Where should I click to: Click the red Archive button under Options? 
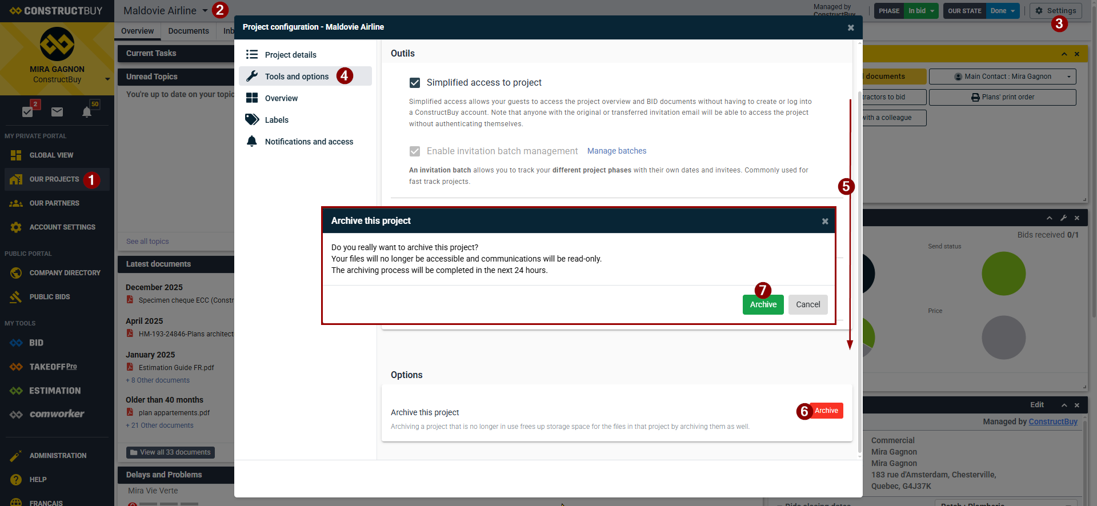click(826, 411)
